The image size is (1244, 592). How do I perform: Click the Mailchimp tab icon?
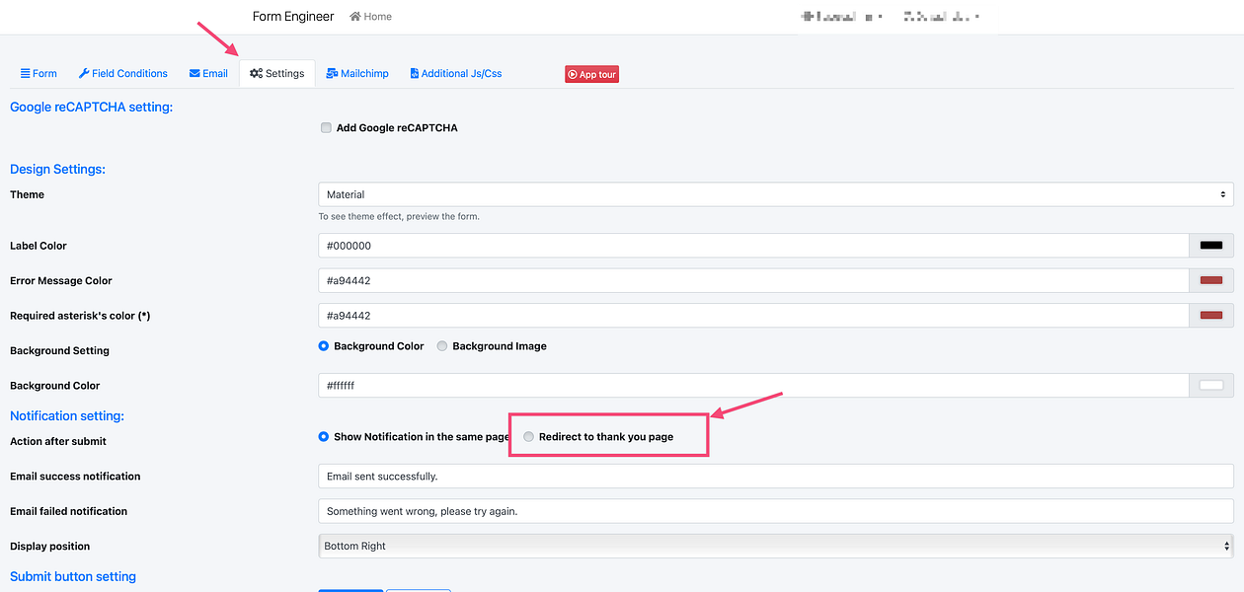(x=332, y=74)
